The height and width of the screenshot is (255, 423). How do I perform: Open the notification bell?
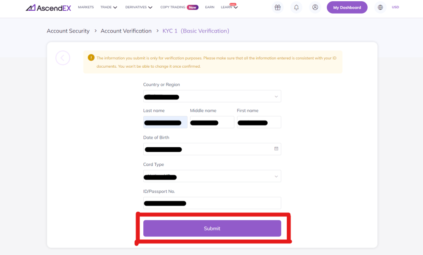pyautogui.click(x=296, y=7)
